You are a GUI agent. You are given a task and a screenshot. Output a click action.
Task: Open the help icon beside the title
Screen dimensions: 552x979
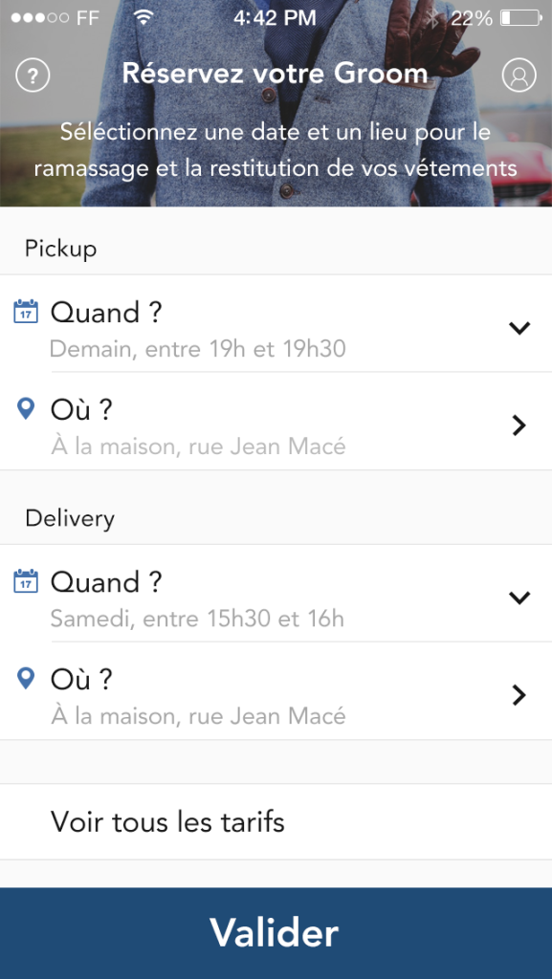[x=33, y=75]
